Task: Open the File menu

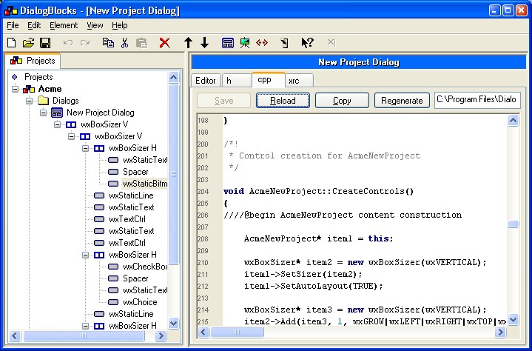Action: (13, 25)
